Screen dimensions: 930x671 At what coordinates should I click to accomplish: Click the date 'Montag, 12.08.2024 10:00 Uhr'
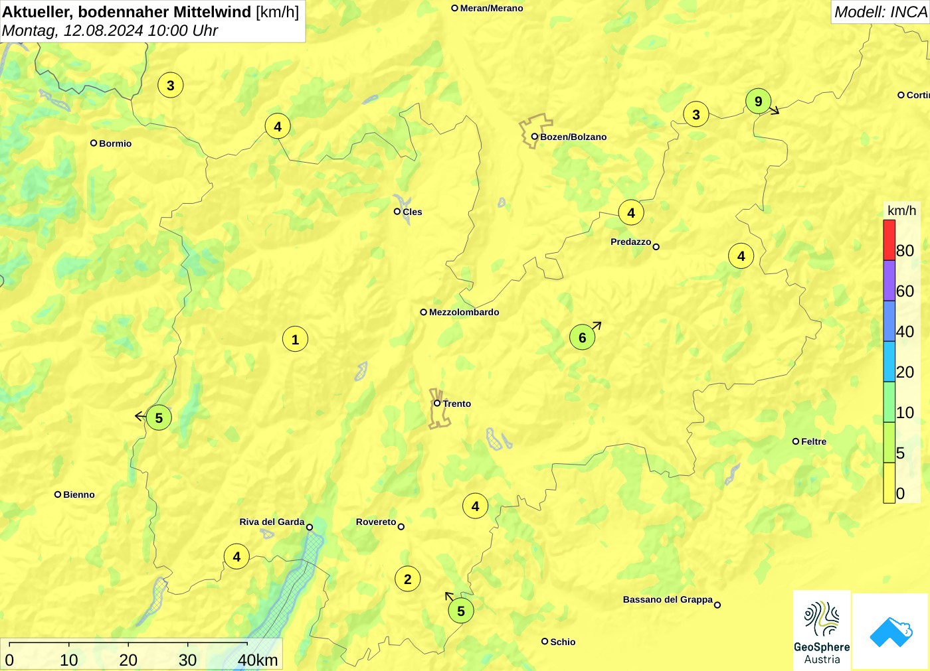pos(110,31)
